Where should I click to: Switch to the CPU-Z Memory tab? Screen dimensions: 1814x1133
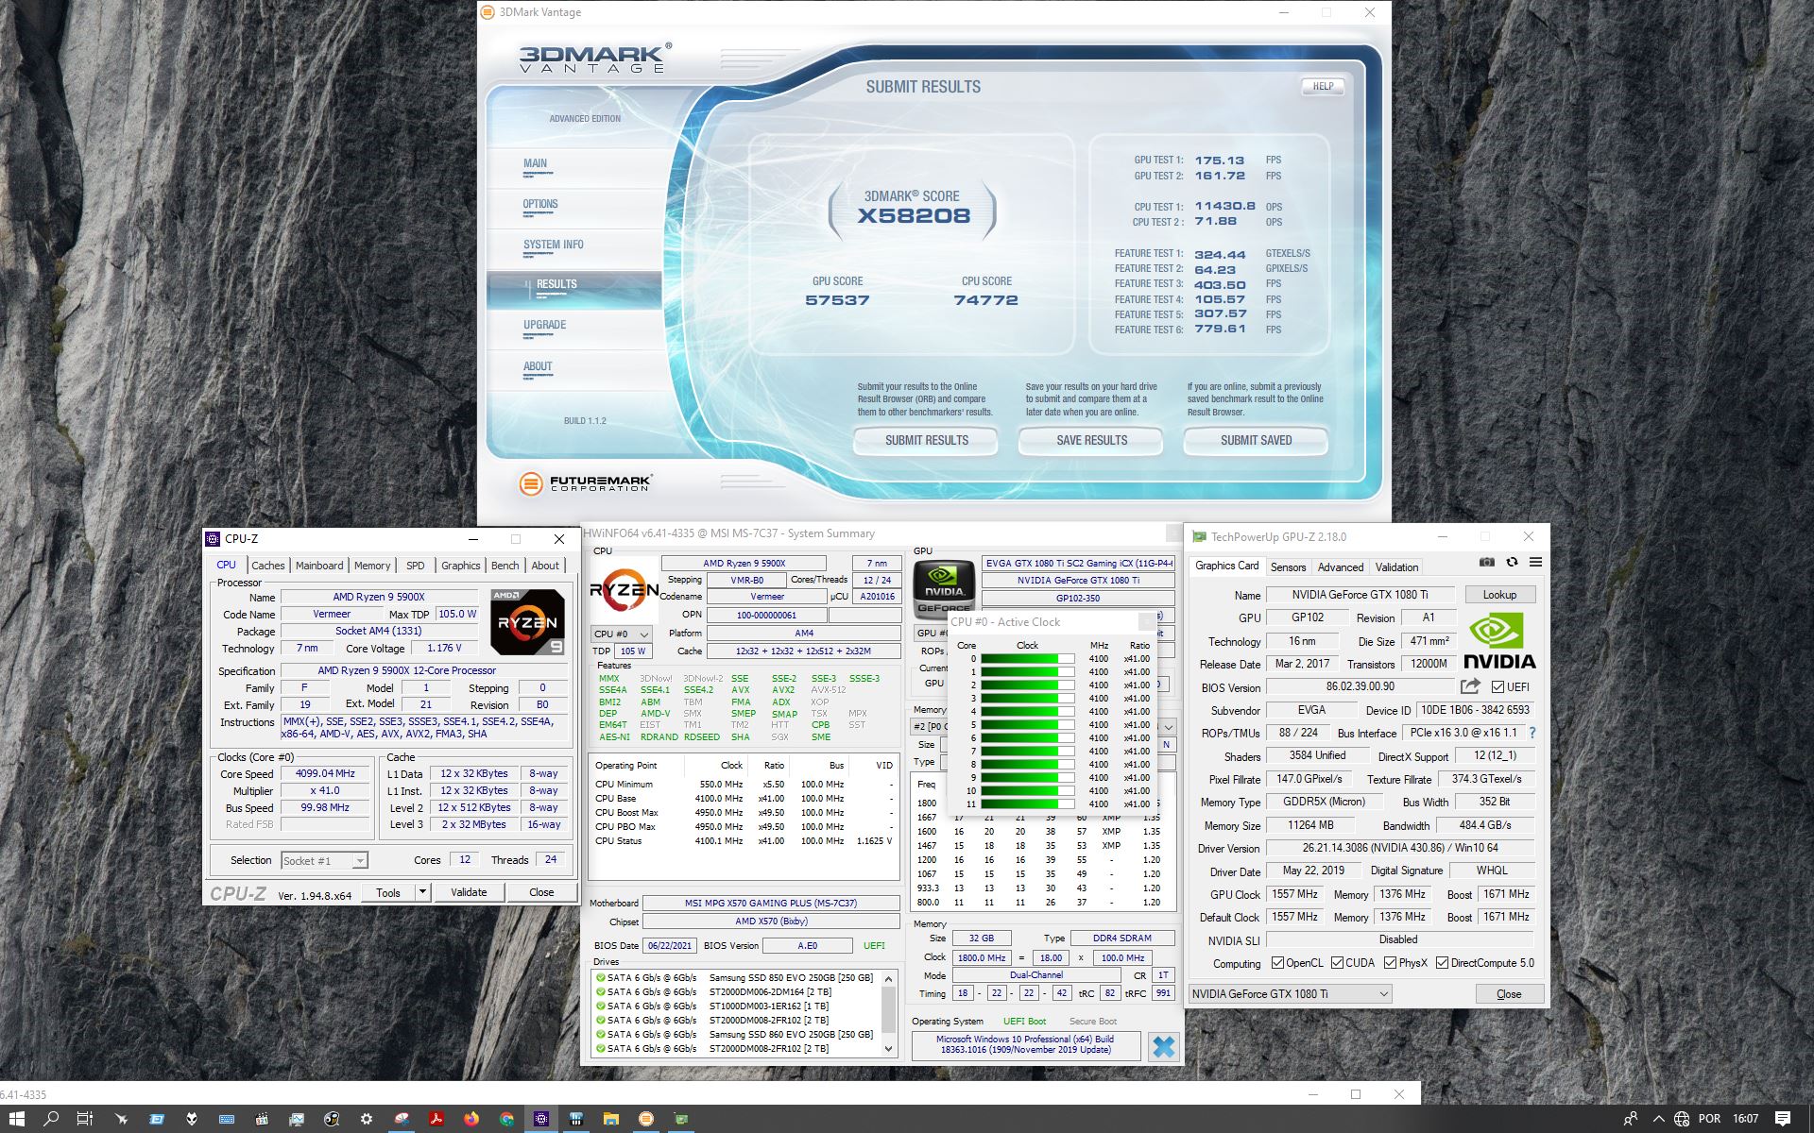[372, 566]
